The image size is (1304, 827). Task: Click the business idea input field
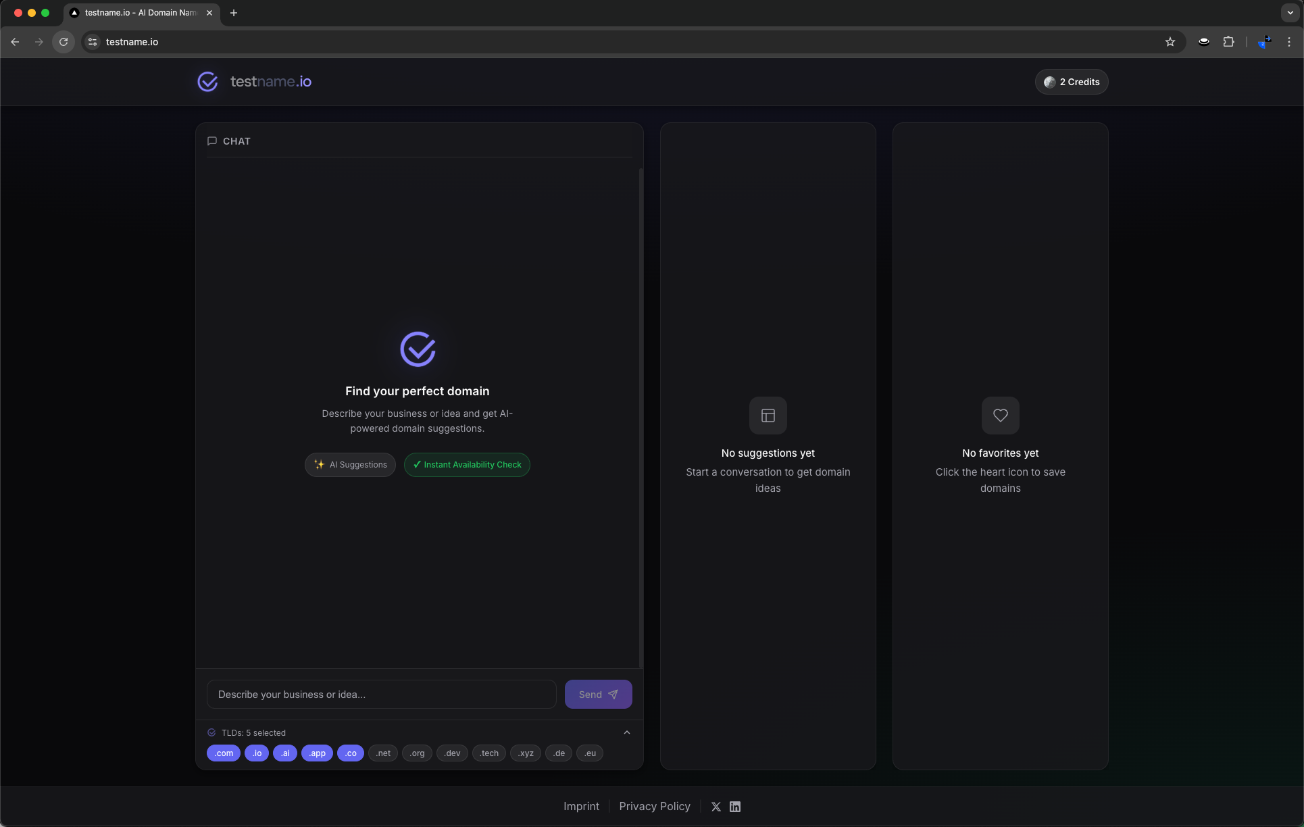point(381,694)
